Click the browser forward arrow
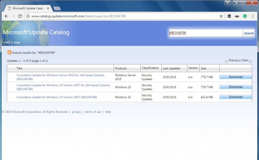The image size is (259, 160). pos(13,16)
